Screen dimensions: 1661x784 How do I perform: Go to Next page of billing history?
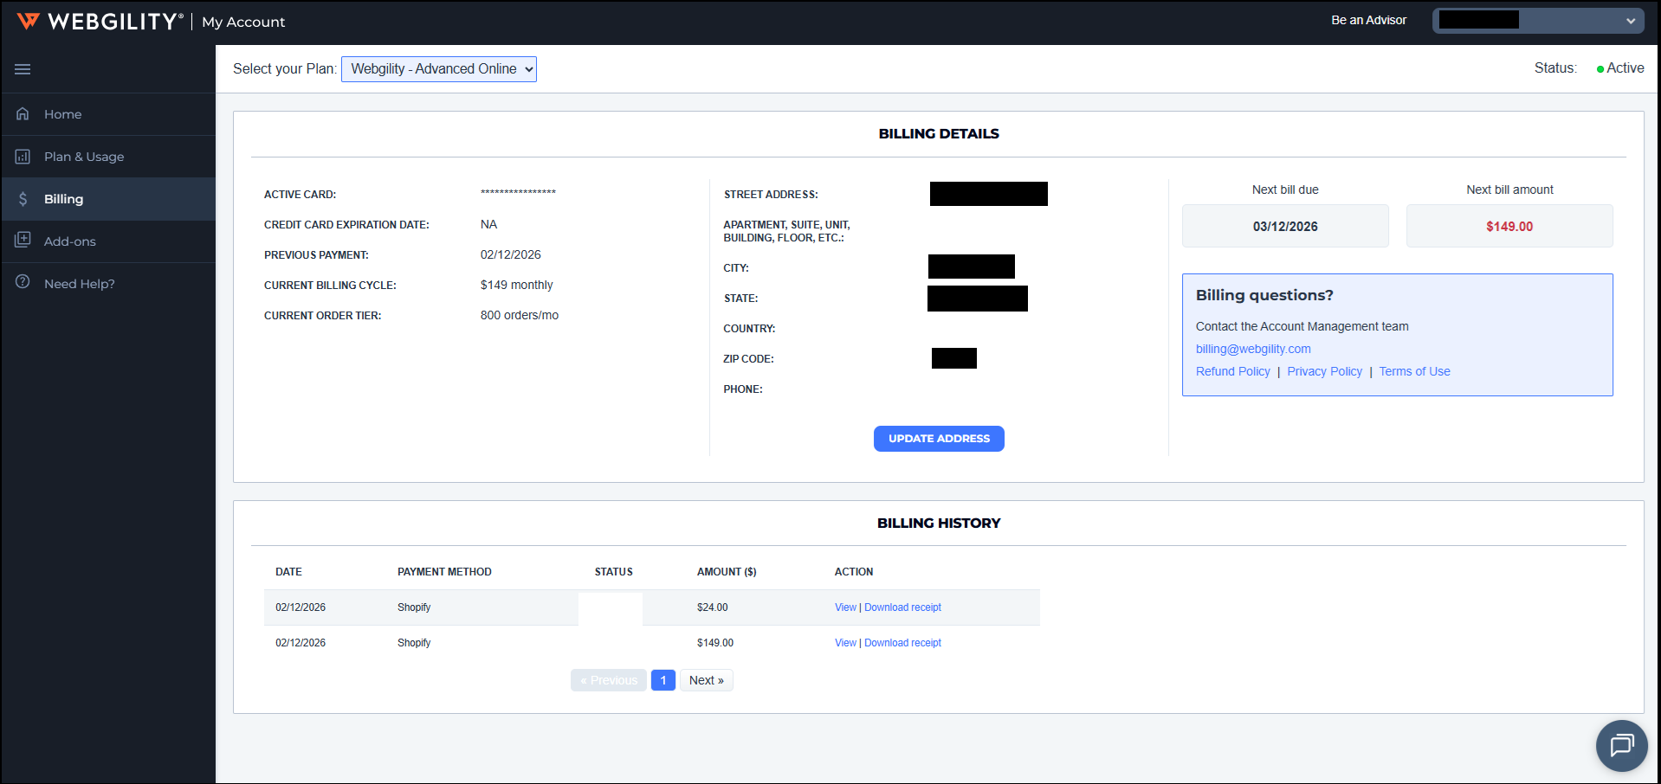(x=706, y=680)
